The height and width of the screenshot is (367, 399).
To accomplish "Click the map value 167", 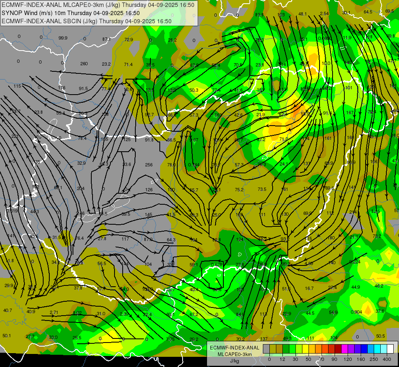I will click(x=350, y=113).
